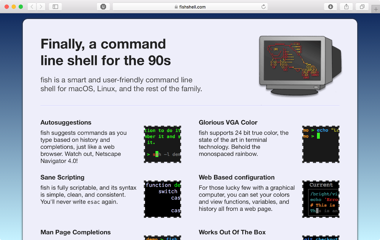Go back with Safari's back arrow
The image size is (380, 240).
point(32,7)
